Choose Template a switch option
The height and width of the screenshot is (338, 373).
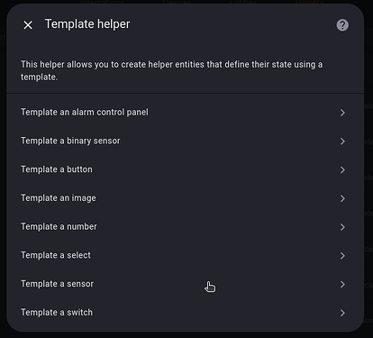tap(185, 313)
